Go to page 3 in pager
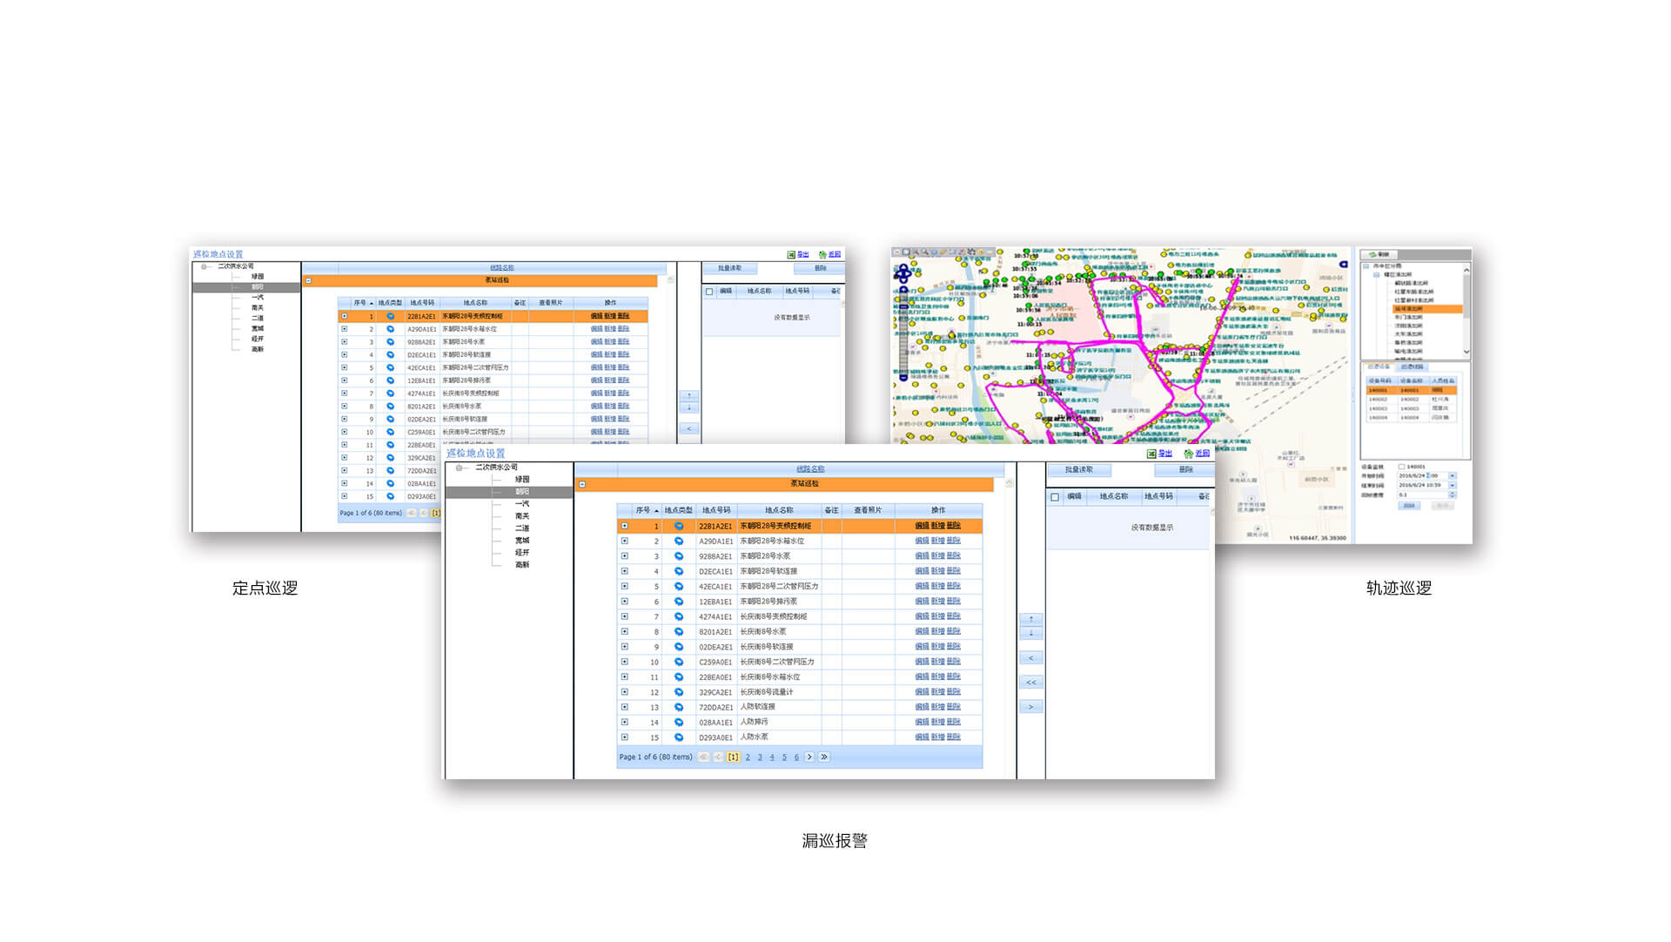Screen dimensions: 1671x942 [760, 757]
